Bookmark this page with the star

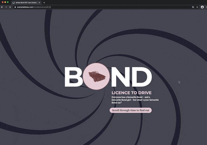(x=197, y=7)
